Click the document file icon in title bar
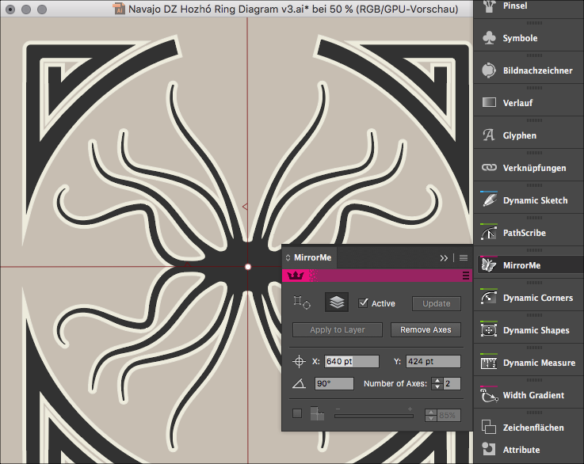The height and width of the screenshot is (464, 584). [119, 9]
